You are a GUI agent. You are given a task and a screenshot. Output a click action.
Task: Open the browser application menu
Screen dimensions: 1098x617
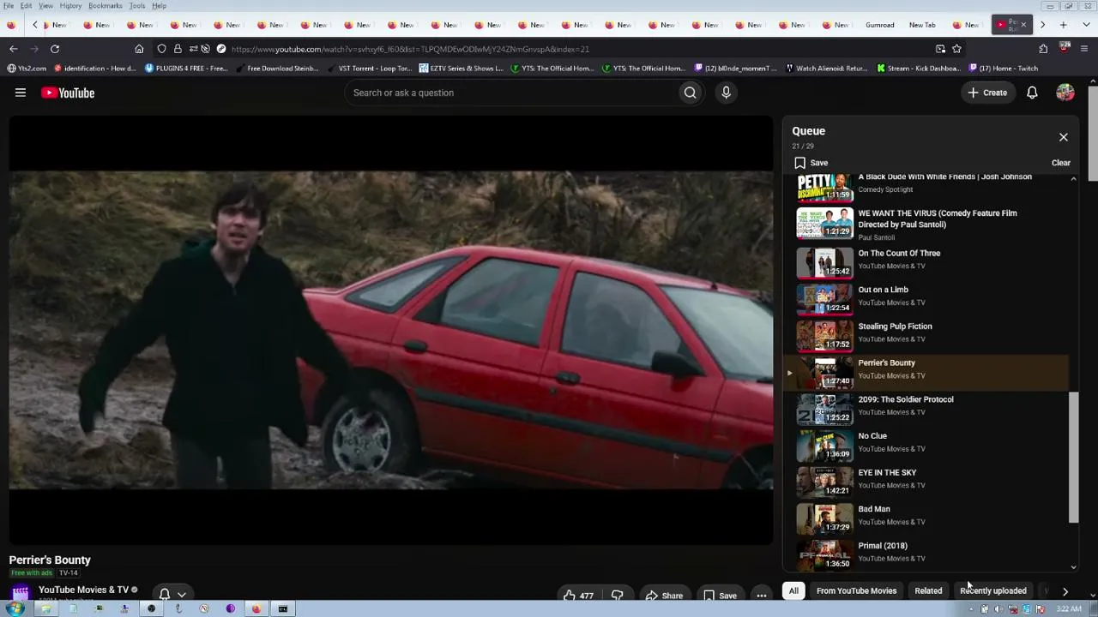tap(1084, 49)
